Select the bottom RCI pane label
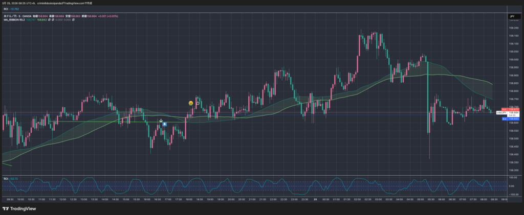Image resolution: width=524 pixels, height=215 pixels. [6, 178]
